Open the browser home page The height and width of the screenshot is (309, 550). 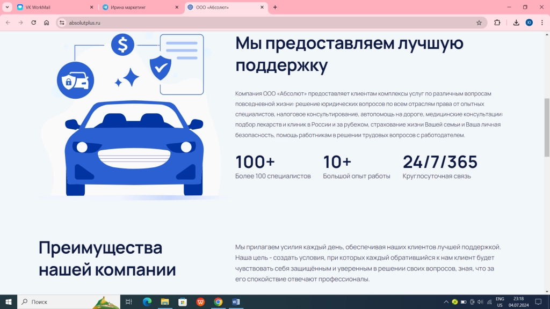tap(46, 23)
